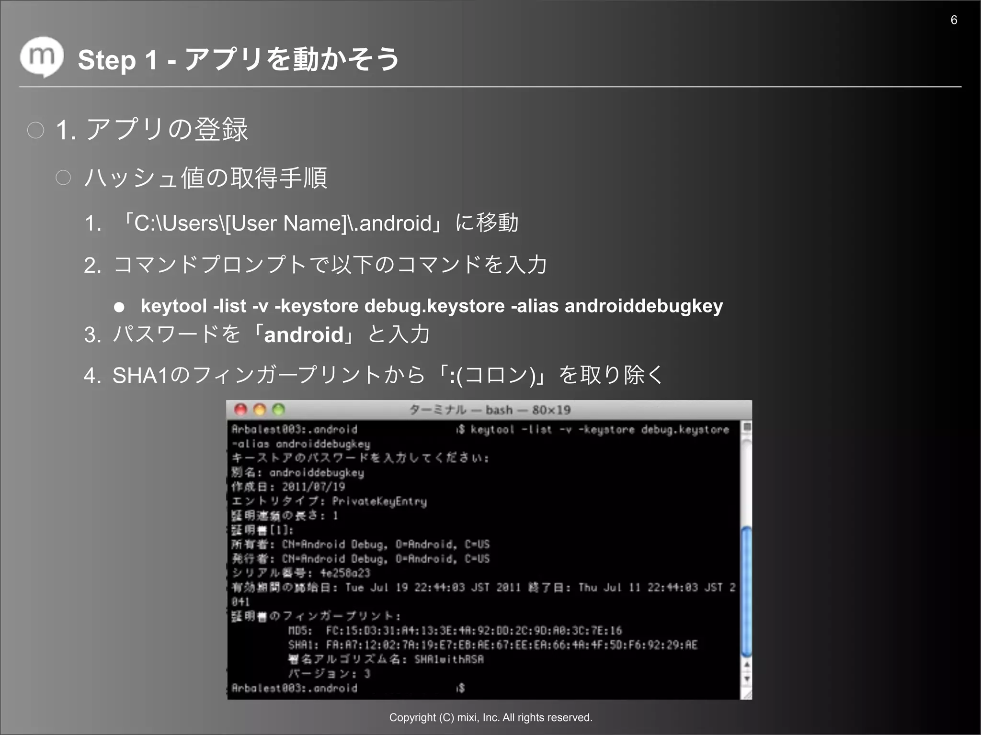This screenshot has height=735, width=981.
Task: Click the yellow minimize button on terminal
Action: (x=260, y=410)
